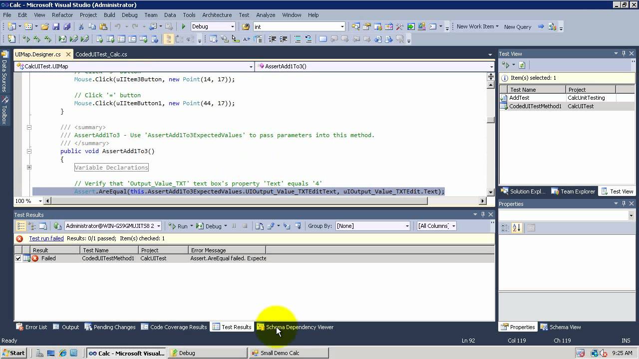Open the Toolbox side tab

4,110
